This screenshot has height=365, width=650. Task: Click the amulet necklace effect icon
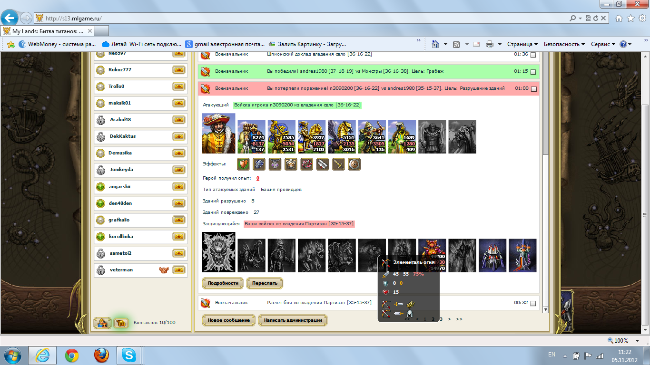pos(275,164)
